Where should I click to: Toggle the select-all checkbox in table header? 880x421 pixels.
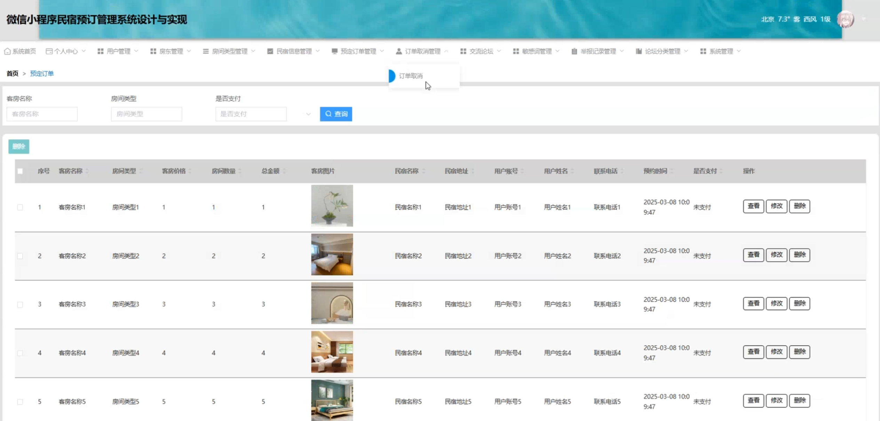click(20, 171)
